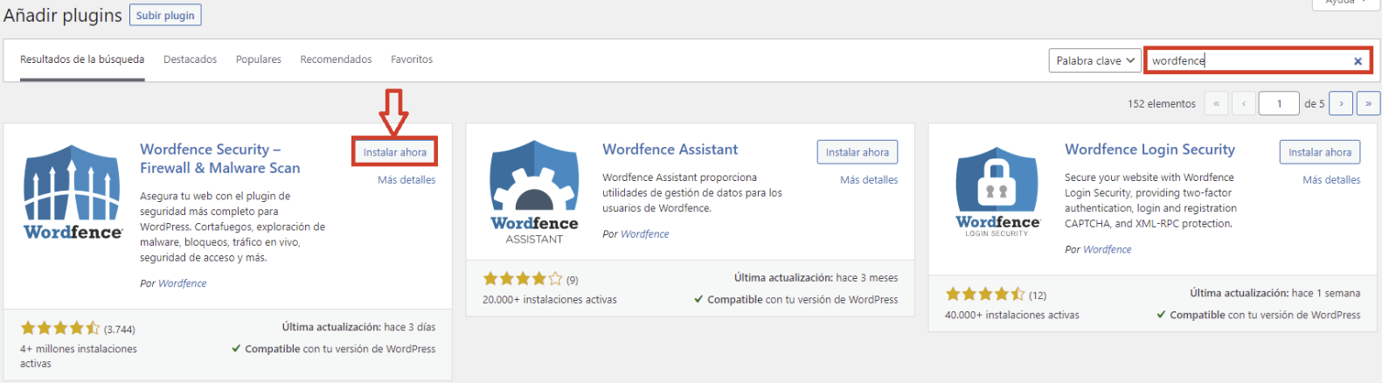Click 'Última actualización: hace 3 meses' text
This screenshot has width=1382, height=383.
(x=816, y=278)
